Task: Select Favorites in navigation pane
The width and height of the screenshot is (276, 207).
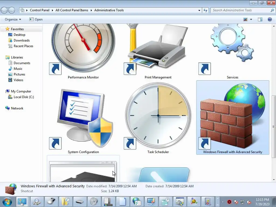Action: (17, 29)
